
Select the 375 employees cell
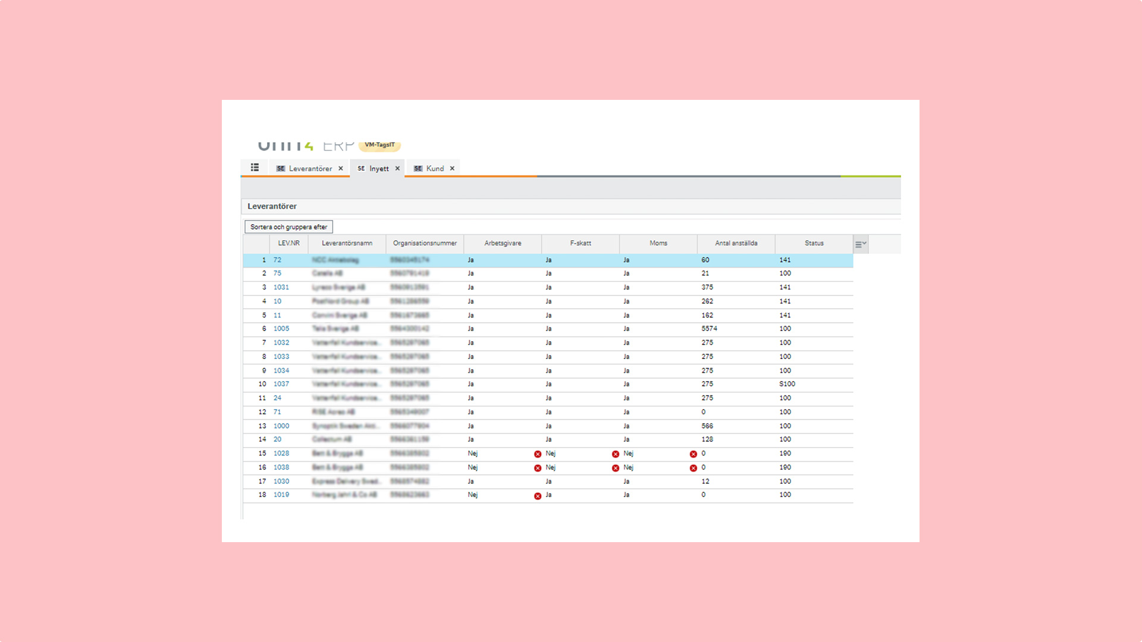pos(736,287)
